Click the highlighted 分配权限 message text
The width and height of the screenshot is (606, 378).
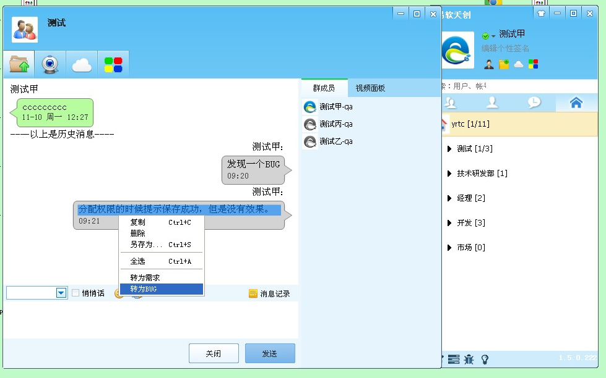[x=179, y=209]
